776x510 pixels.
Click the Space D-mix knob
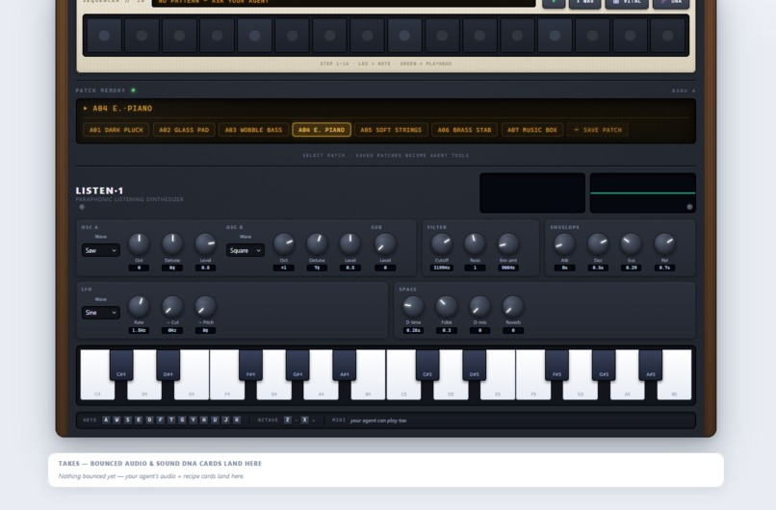click(x=479, y=307)
